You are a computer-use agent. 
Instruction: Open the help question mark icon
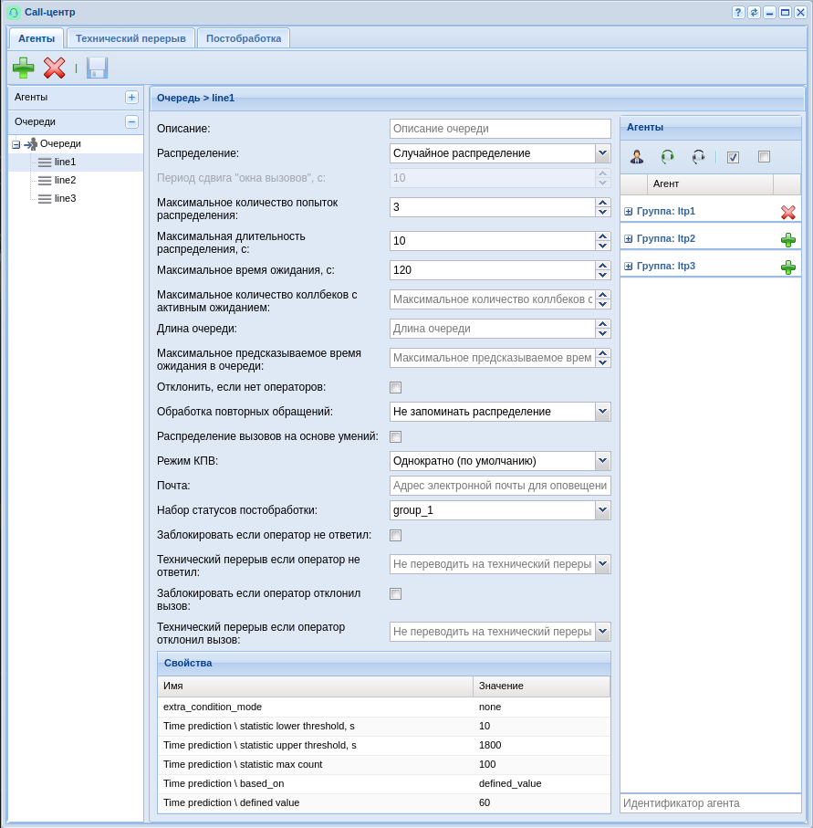click(738, 12)
